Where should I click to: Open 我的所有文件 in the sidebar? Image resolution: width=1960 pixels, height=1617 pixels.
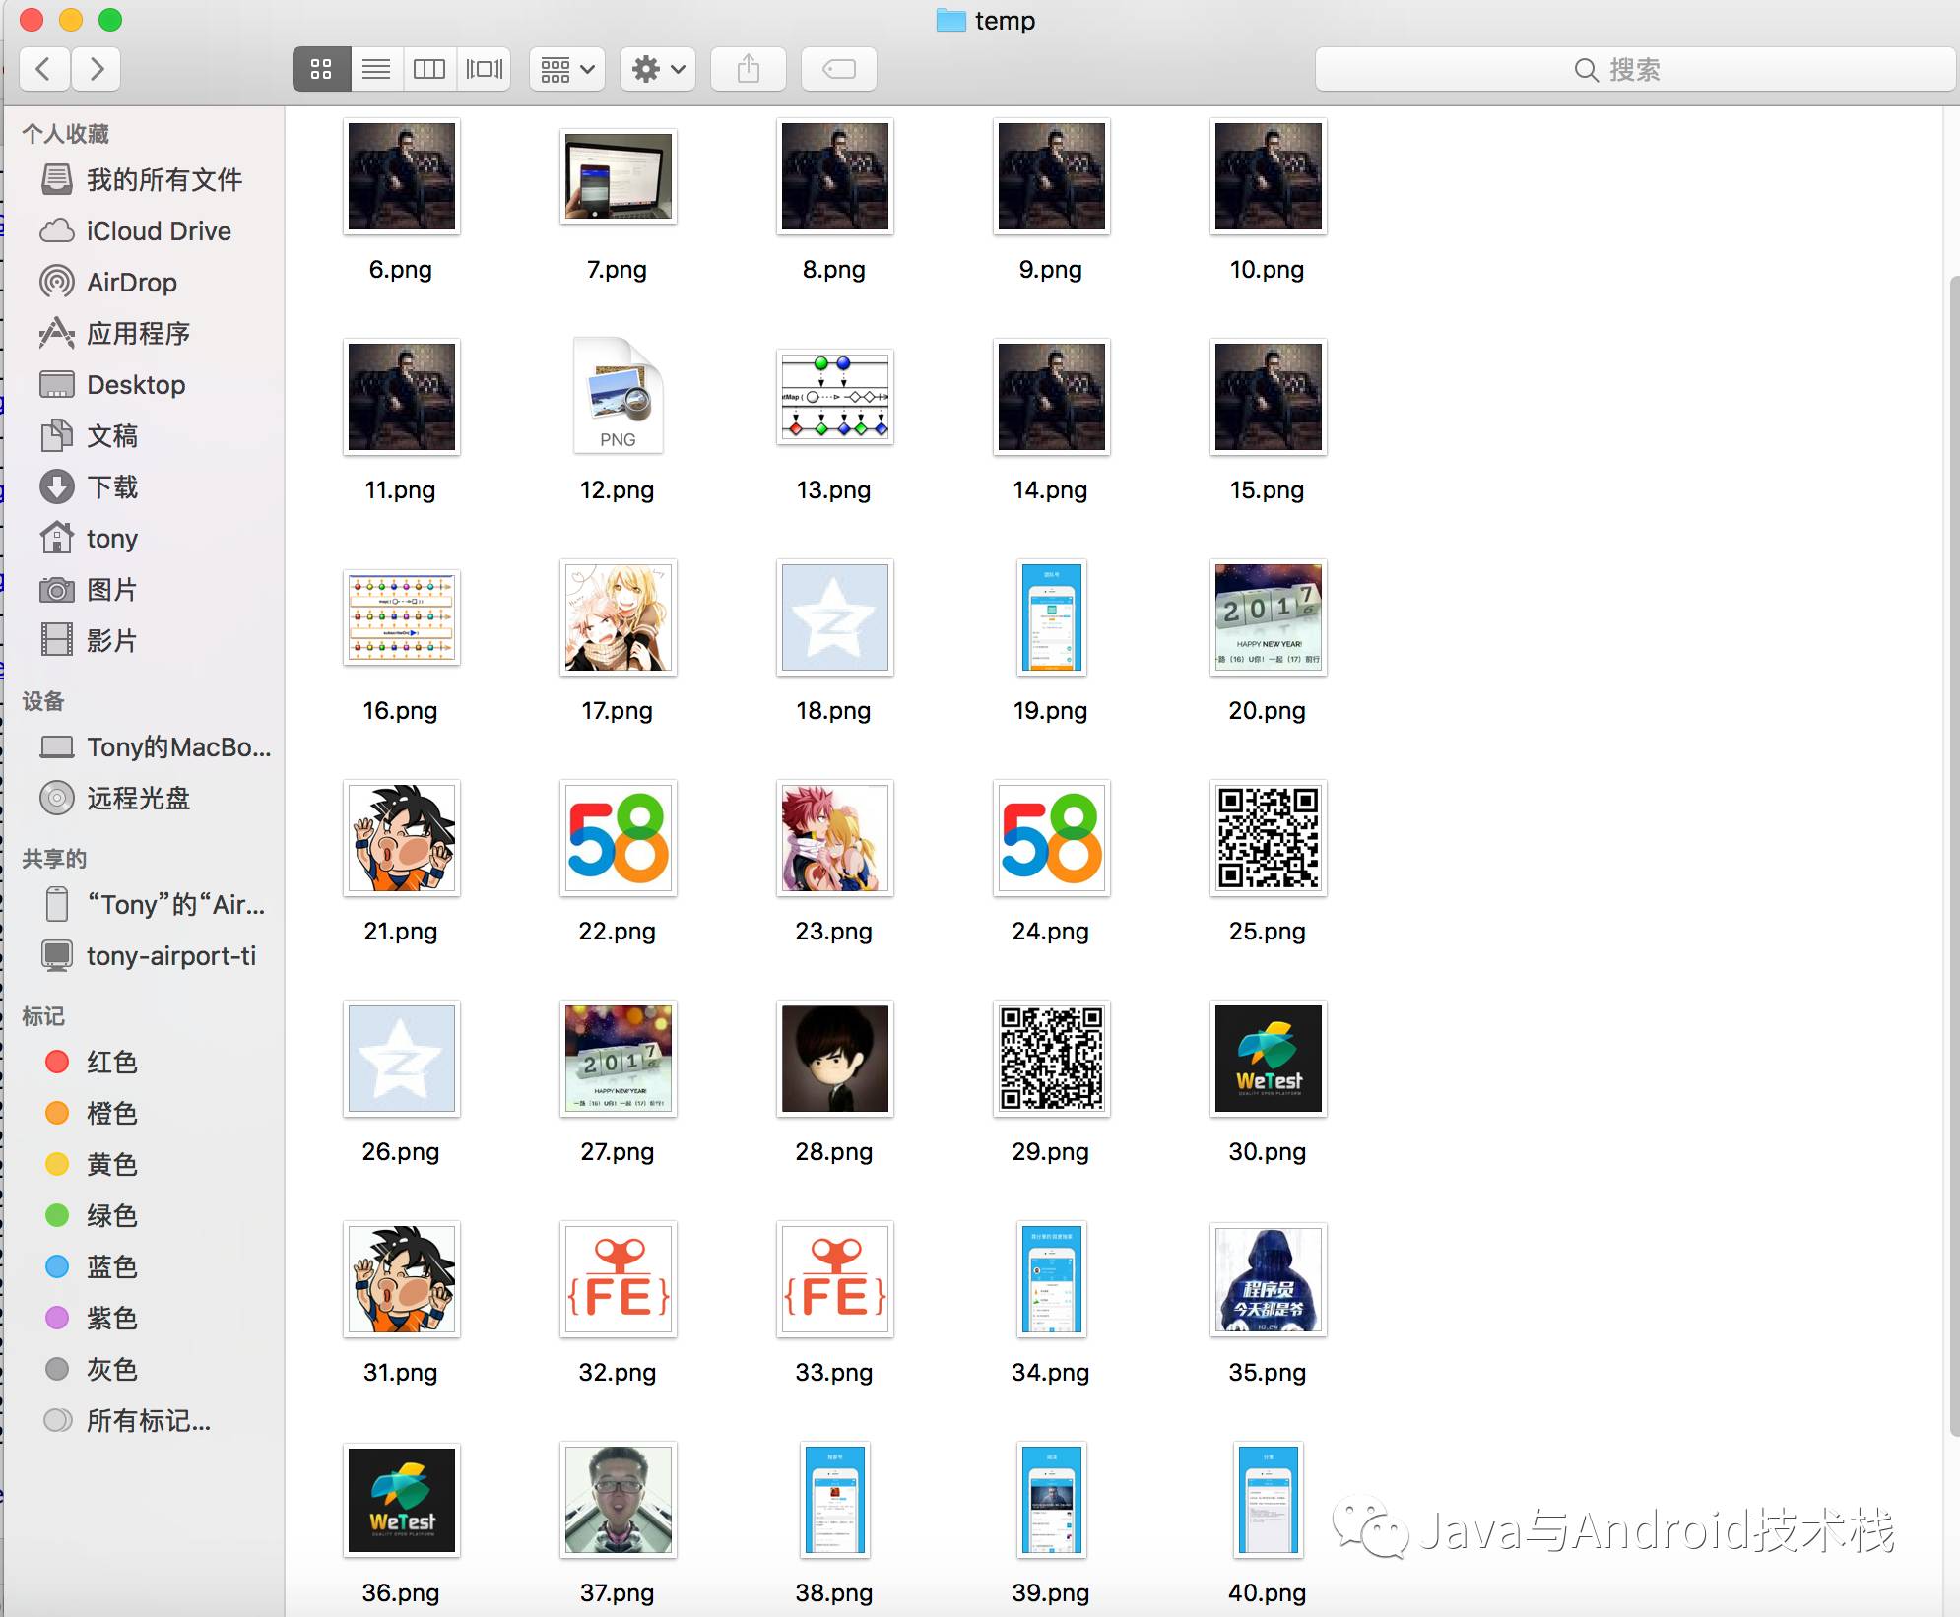click(x=143, y=179)
